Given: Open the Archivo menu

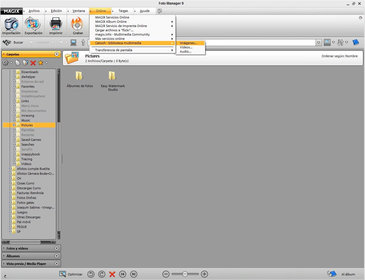Looking at the screenshot, I should click(34, 11).
